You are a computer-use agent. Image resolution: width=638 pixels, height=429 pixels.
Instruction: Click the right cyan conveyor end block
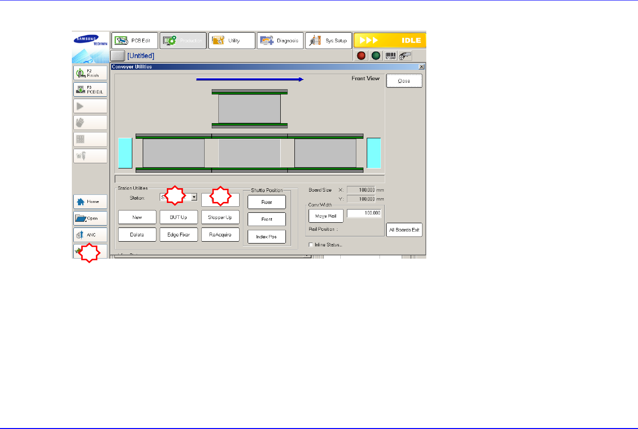[374, 153]
